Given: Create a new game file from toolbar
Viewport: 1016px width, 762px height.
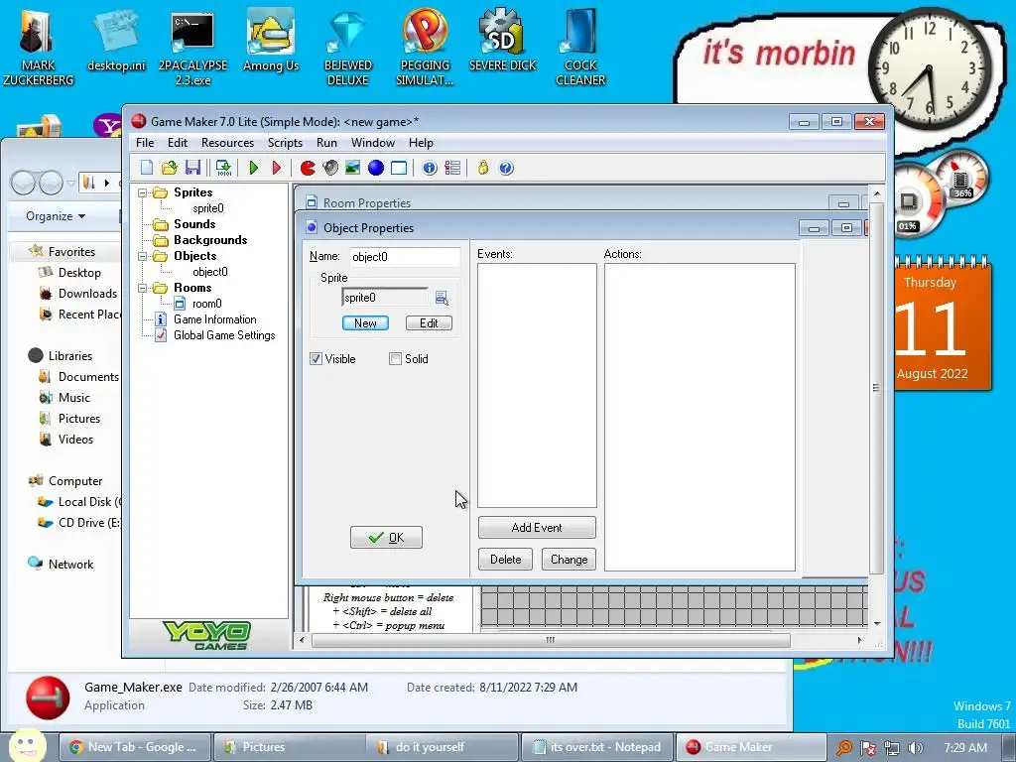Looking at the screenshot, I should click(x=147, y=168).
